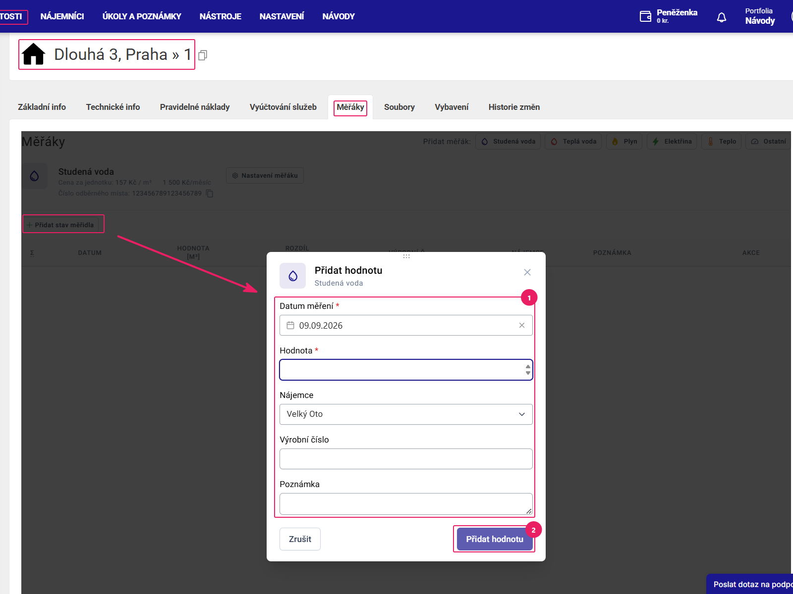Click the Studená voda meter drop icon
The height and width of the screenshot is (594, 793).
point(34,176)
